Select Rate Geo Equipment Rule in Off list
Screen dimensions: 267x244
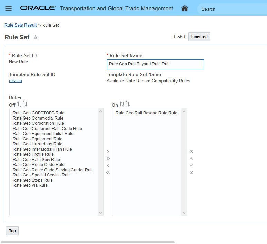(x=38, y=139)
